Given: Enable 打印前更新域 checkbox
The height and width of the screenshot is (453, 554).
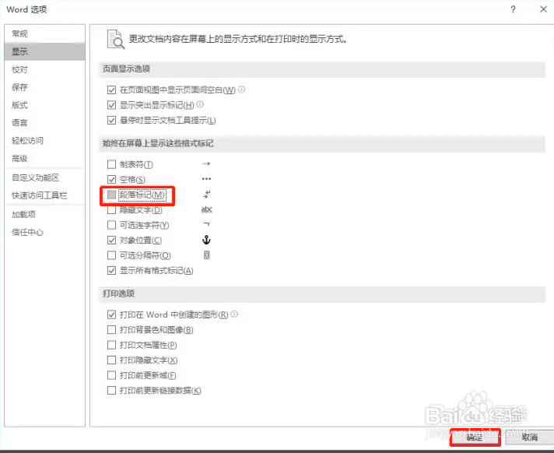Looking at the screenshot, I should click(111, 375).
